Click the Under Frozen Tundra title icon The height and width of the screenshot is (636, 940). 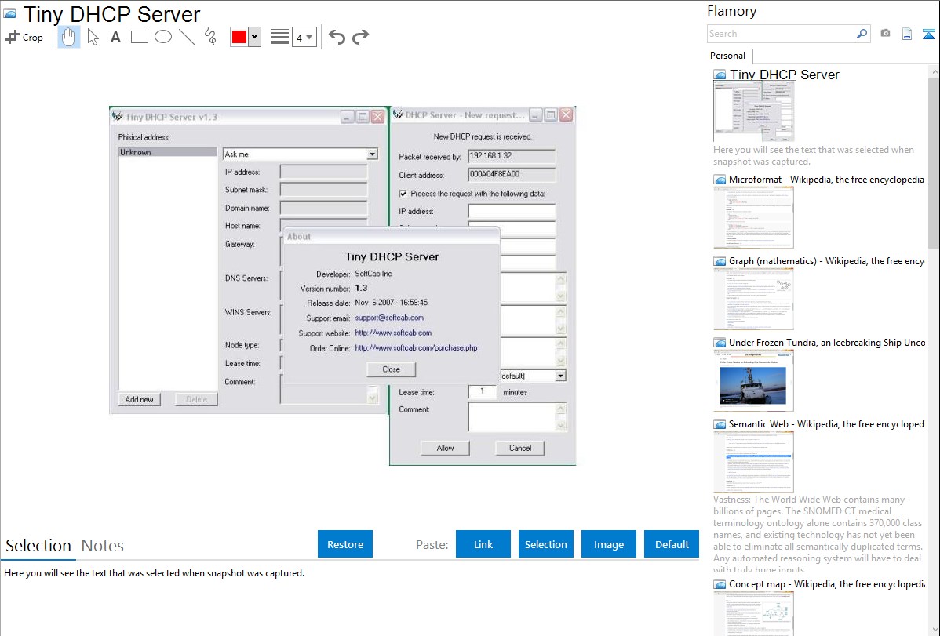tap(720, 342)
